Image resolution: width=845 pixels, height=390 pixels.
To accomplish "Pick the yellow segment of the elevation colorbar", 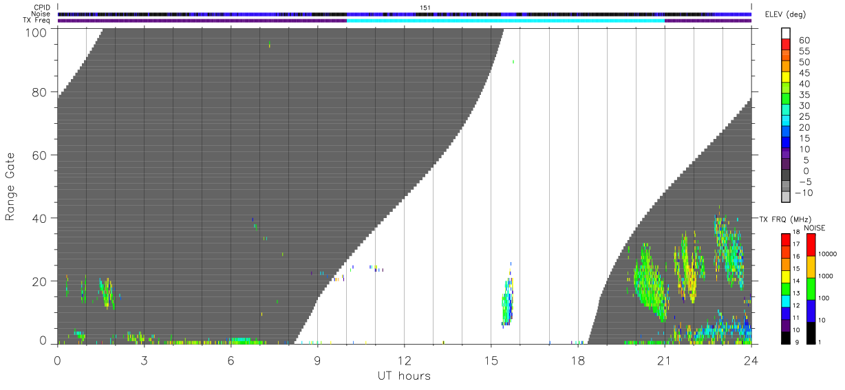I will pyautogui.click(x=787, y=76).
